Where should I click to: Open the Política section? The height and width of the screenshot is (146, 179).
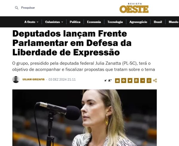pos(75,22)
